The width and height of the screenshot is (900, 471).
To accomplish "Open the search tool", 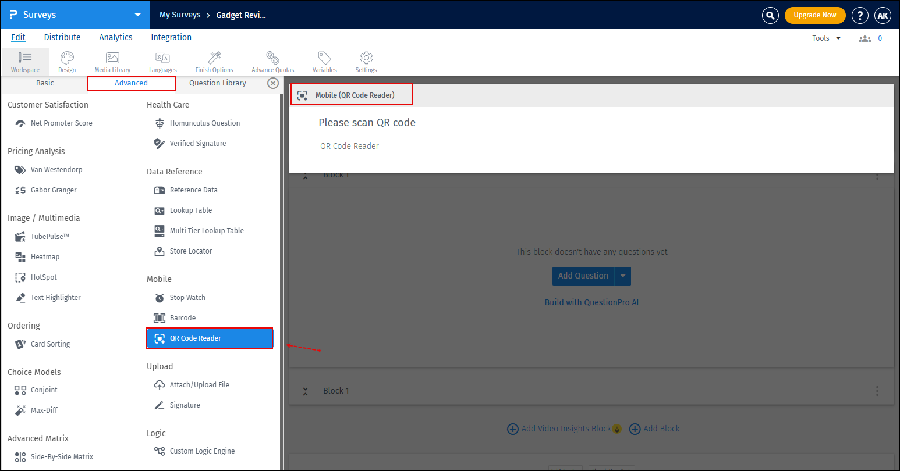I will (770, 15).
